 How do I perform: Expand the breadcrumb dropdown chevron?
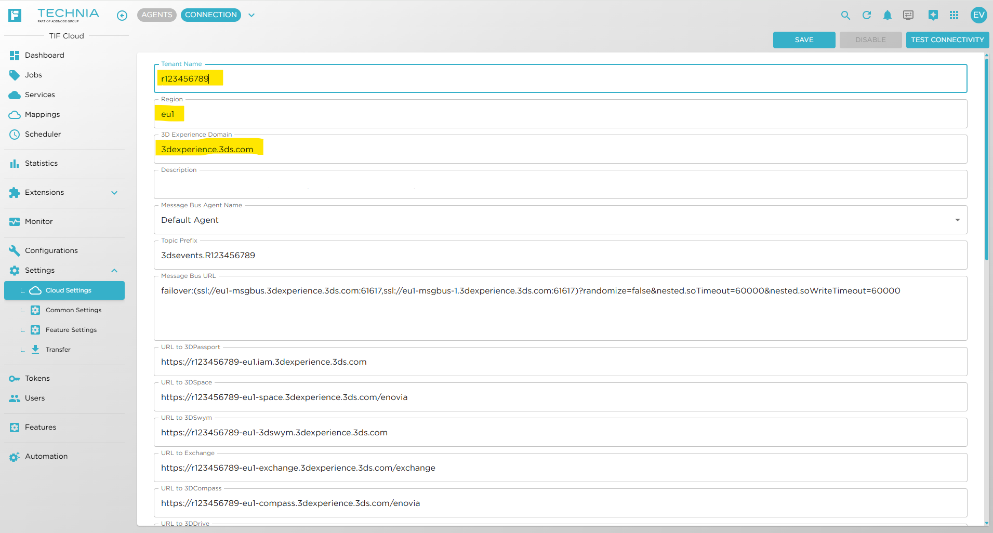point(251,15)
